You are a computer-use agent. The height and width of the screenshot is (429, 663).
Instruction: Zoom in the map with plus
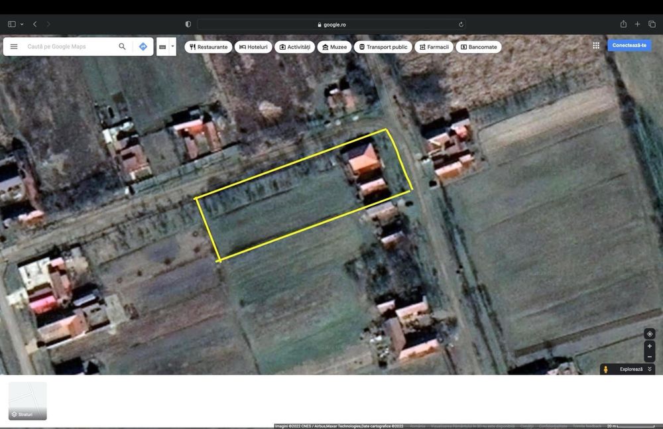pyautogui.click(x=650, y=346)
